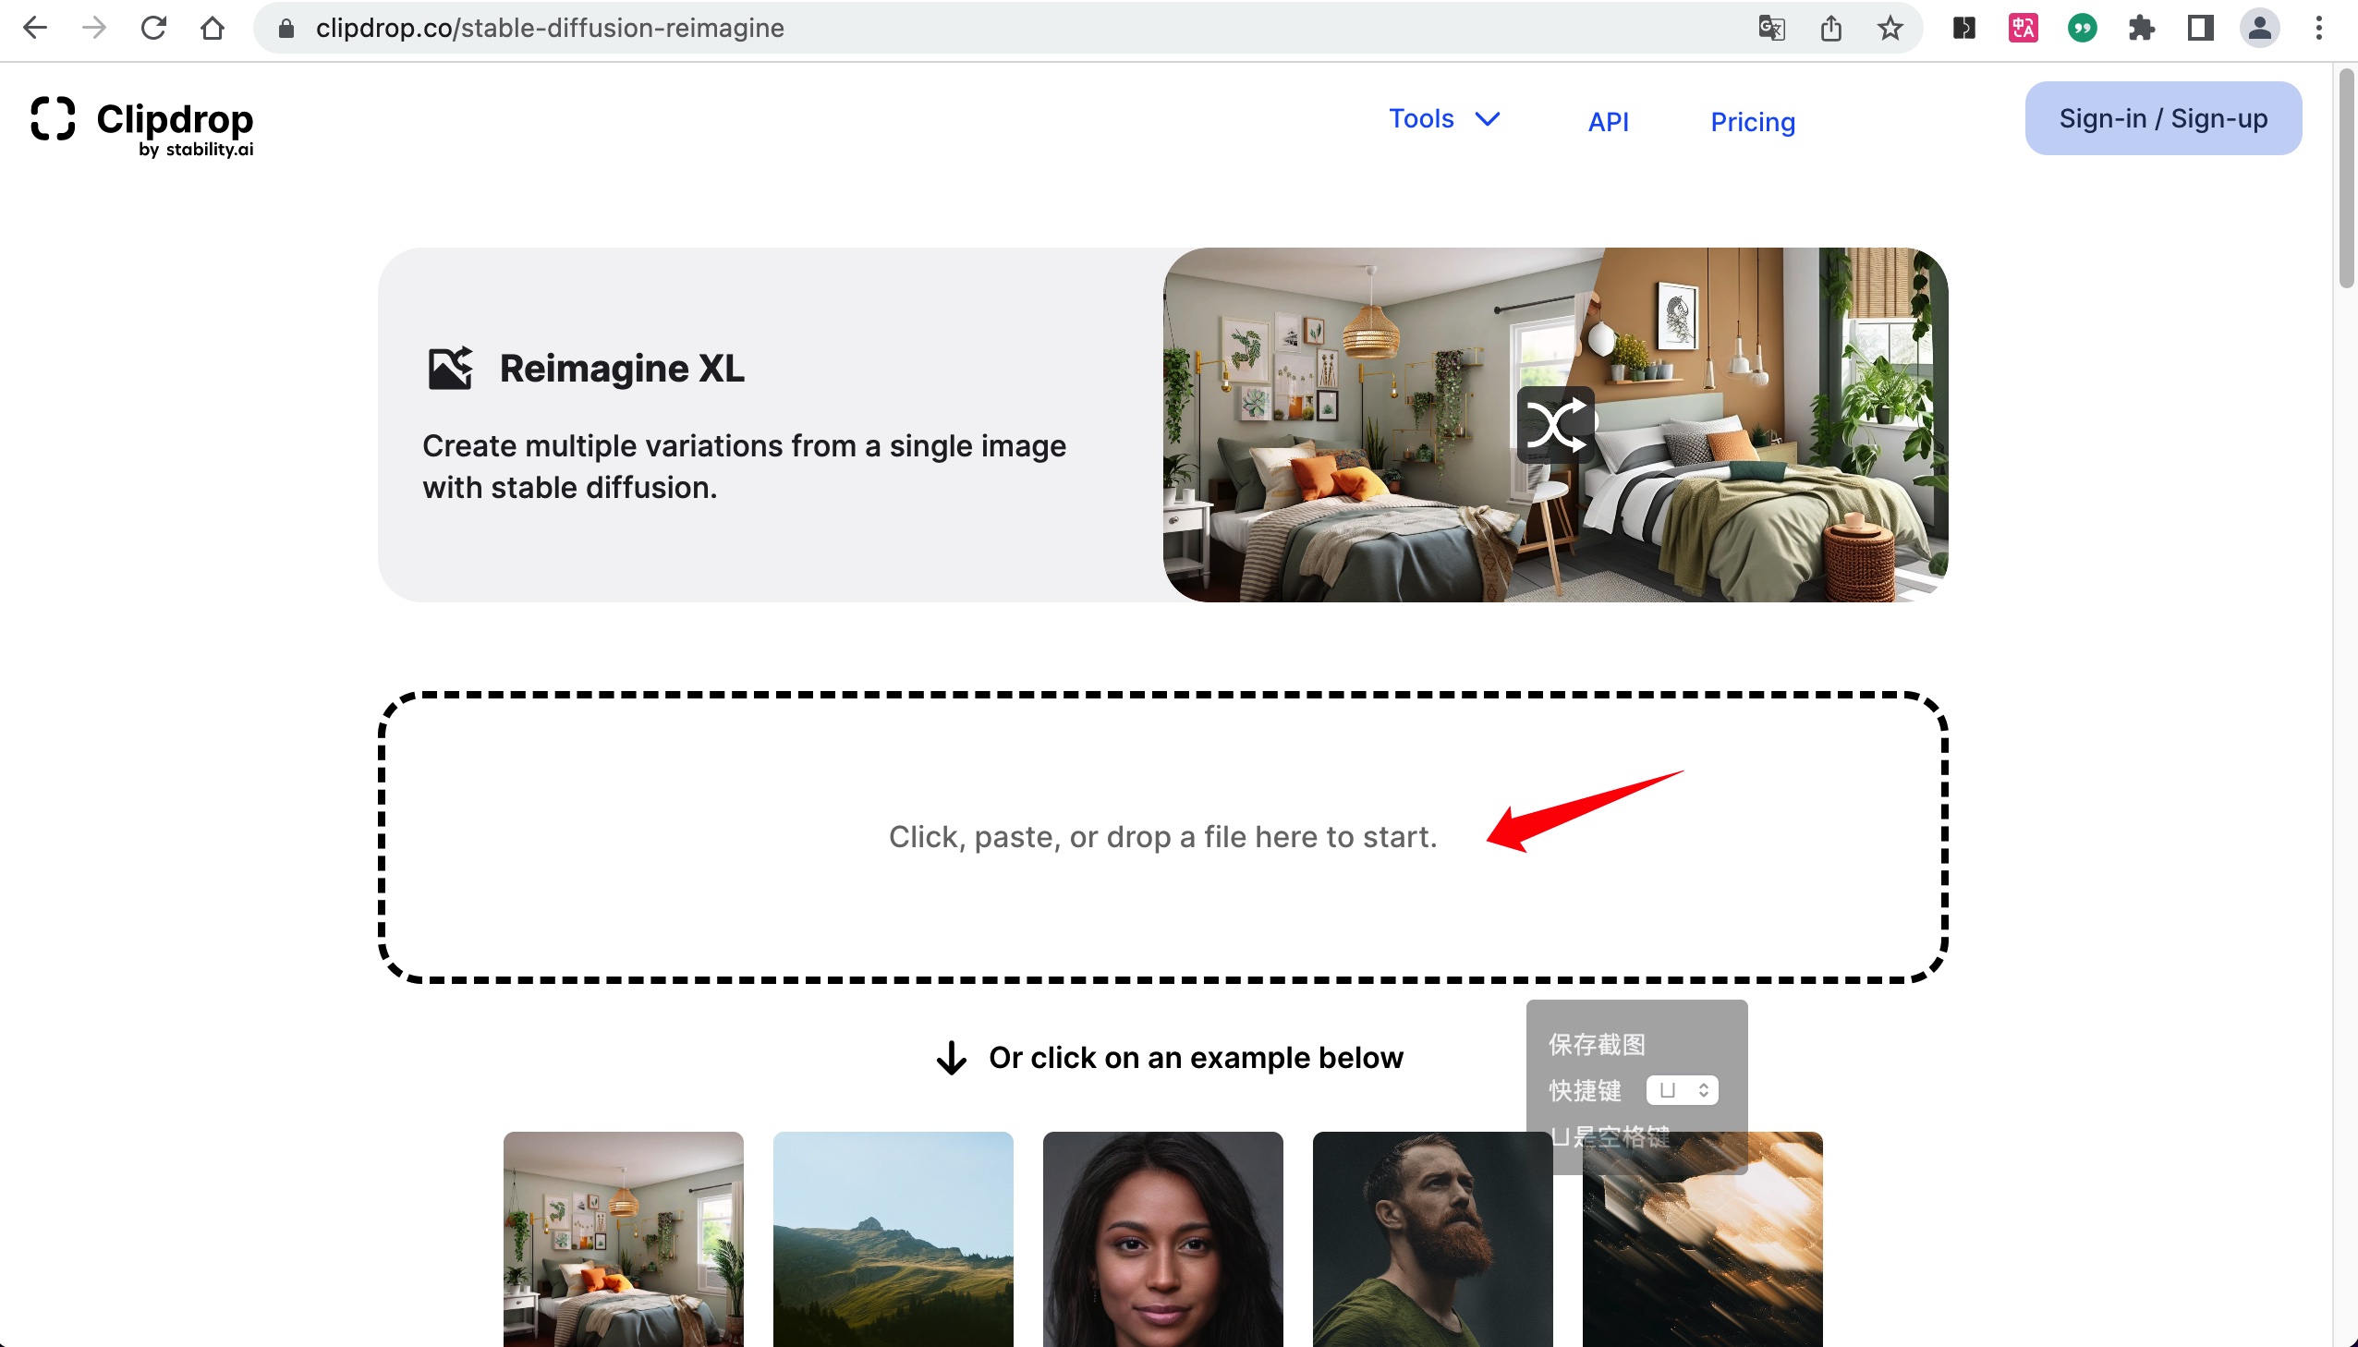
Task: Open Chrome three-dot menu
Action: click(2318, 29)
